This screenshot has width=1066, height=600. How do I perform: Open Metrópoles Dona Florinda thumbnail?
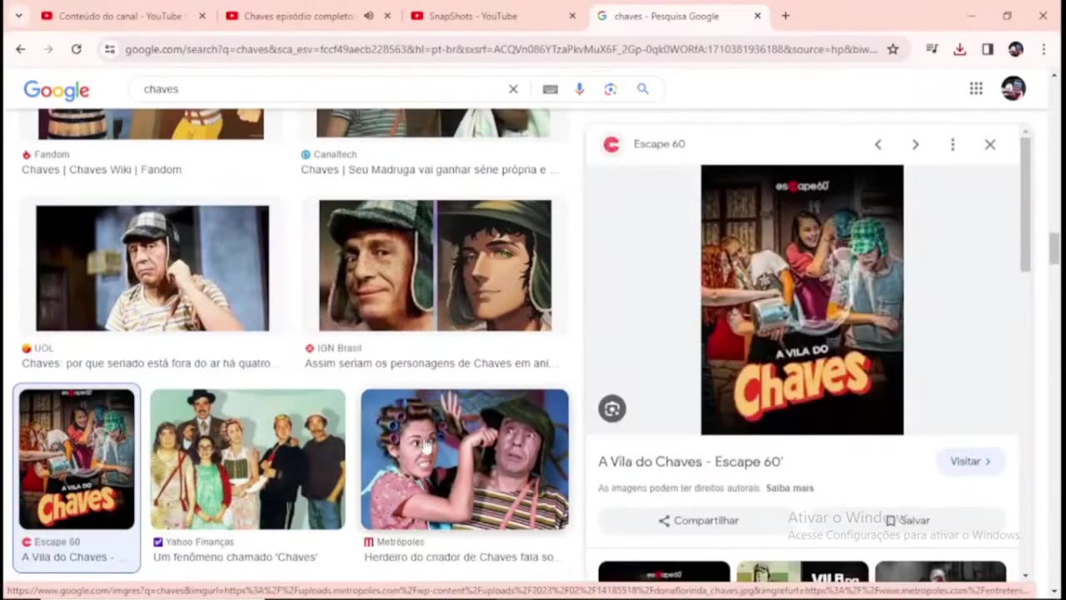click(x=465, y=459)
